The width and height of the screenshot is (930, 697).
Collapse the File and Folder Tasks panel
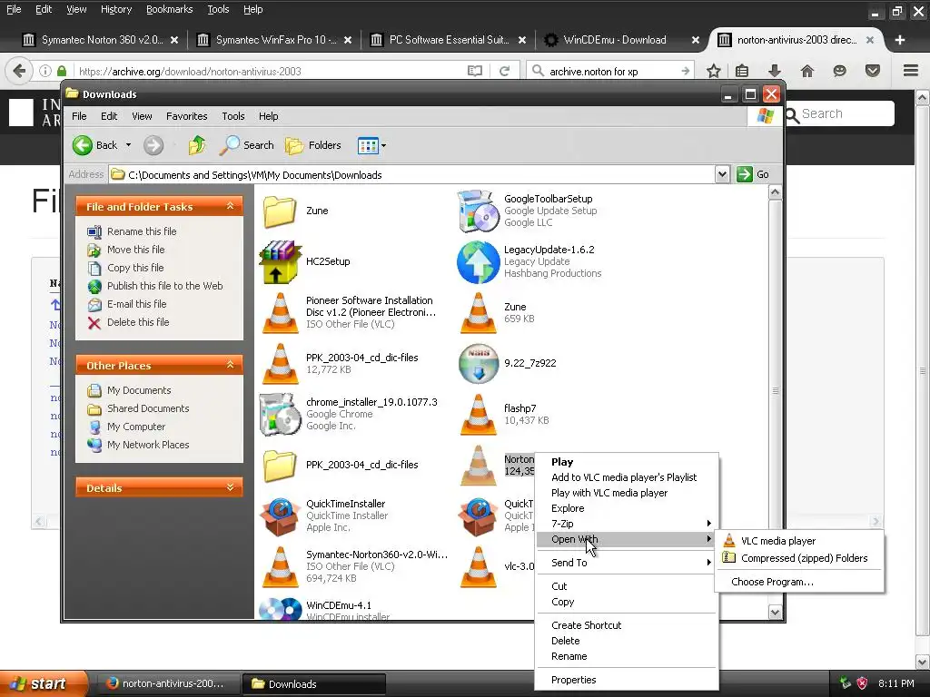click(230, 206)
